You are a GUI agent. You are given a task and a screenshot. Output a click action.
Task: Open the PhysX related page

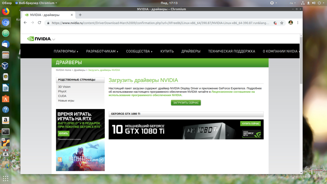62,91
